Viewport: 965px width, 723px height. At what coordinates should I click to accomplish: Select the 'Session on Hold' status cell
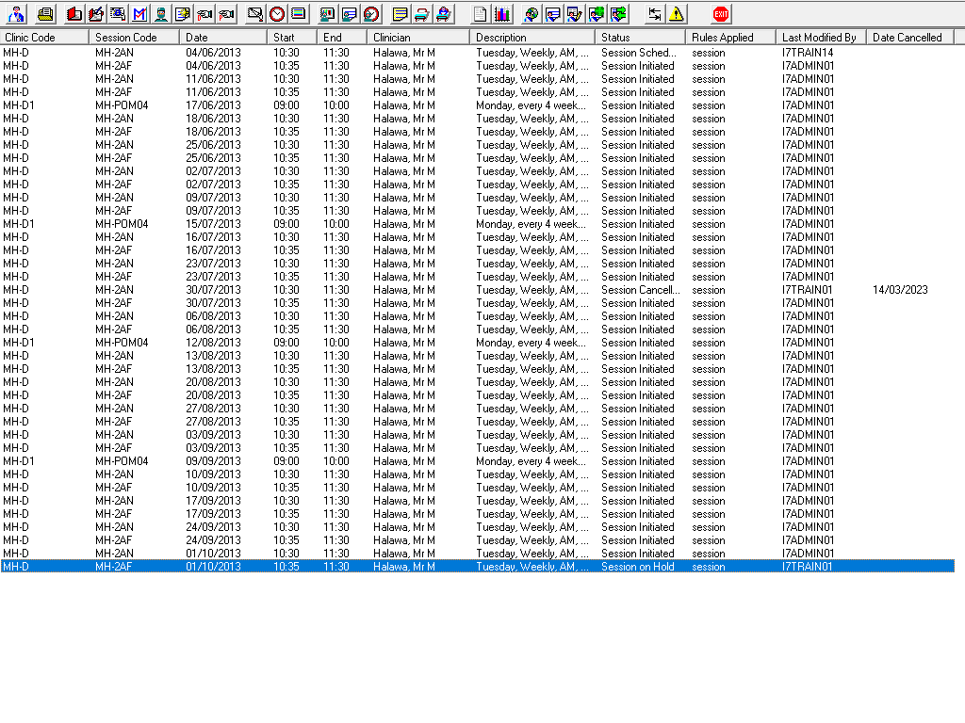[638, 567]
